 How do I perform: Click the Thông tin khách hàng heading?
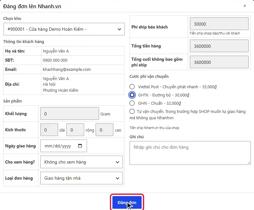tap(23, 41)
